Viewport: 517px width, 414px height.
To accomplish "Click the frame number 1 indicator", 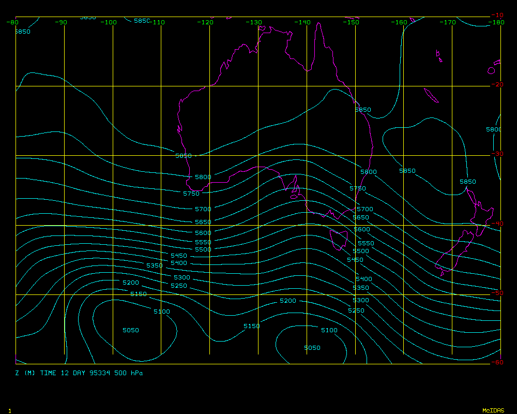I will click(9, 410).
